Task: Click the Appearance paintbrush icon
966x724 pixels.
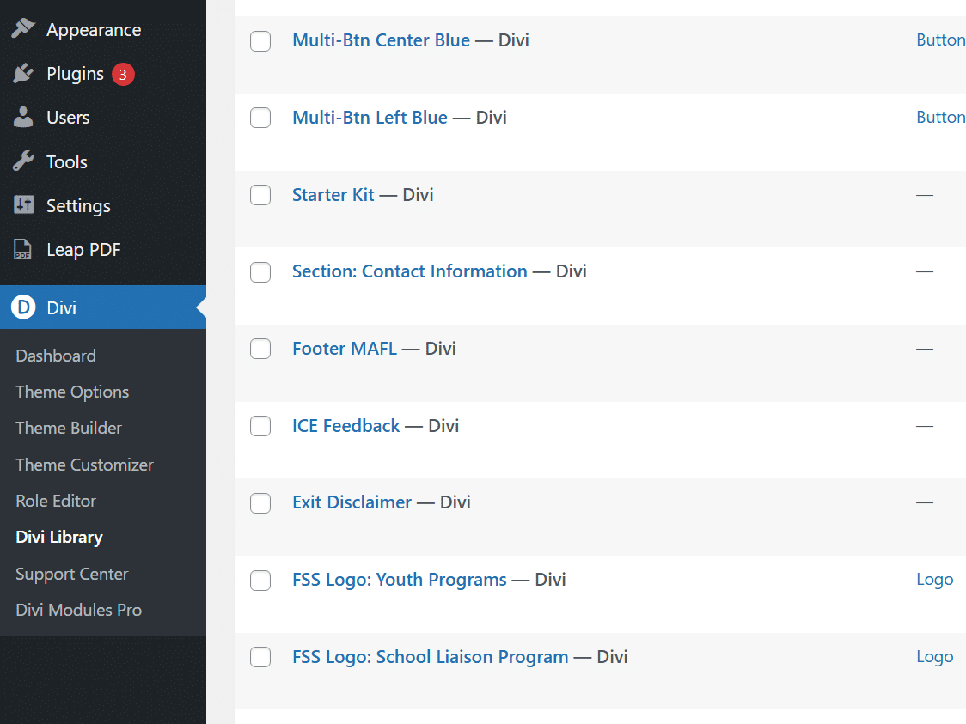Action: point(23,28)
